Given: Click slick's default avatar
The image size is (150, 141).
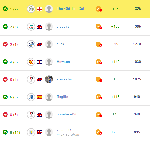Looking at the screenshot, I should (49, 44).
